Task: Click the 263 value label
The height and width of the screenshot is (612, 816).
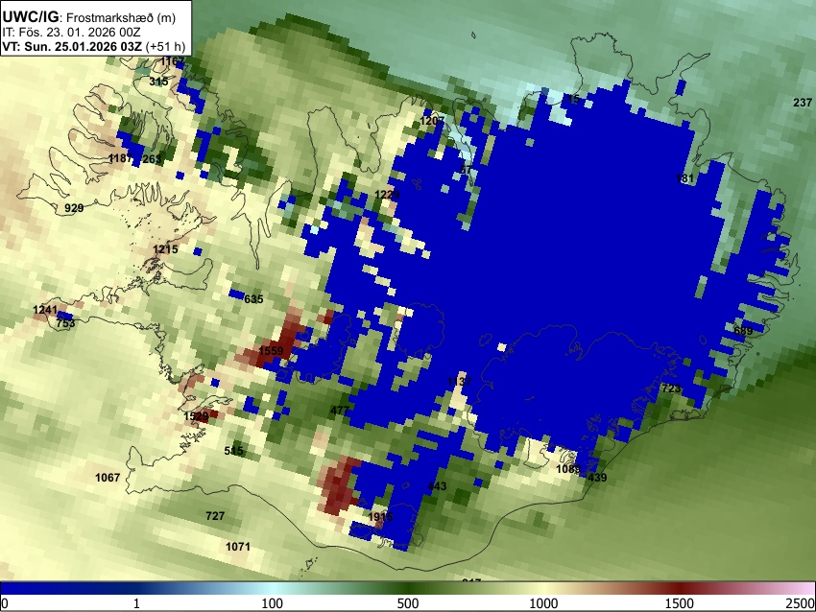Action: click(x=152, y=159)
